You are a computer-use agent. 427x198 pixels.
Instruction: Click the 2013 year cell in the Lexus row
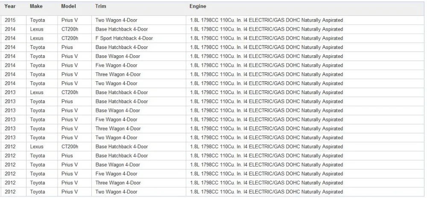10,92
